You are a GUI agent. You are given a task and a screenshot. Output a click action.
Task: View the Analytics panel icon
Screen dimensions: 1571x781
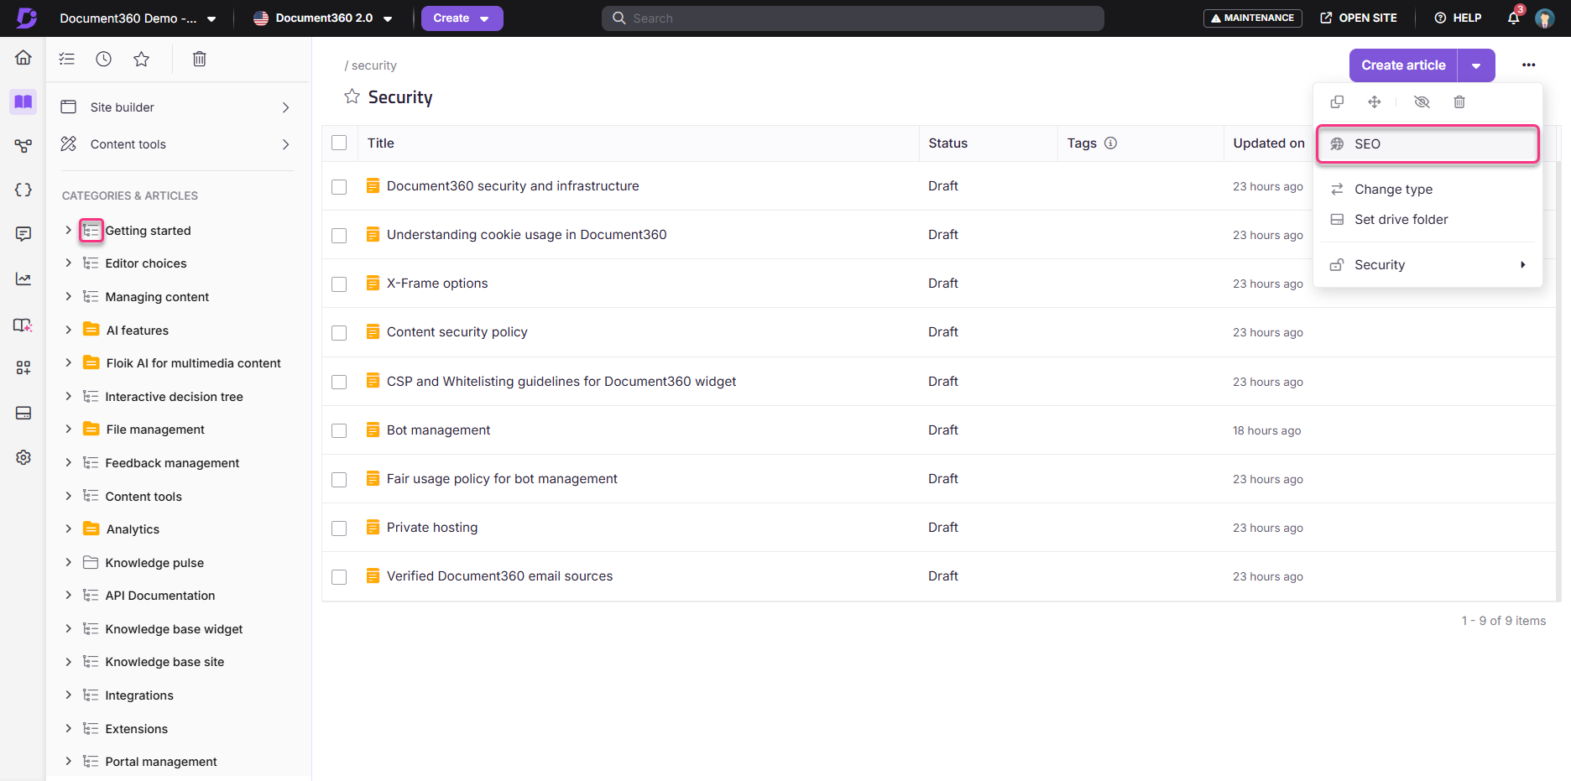click(23, 278)
